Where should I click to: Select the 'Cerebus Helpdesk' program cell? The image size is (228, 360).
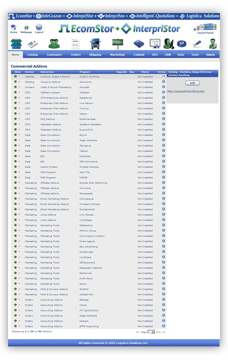(90, 124)
